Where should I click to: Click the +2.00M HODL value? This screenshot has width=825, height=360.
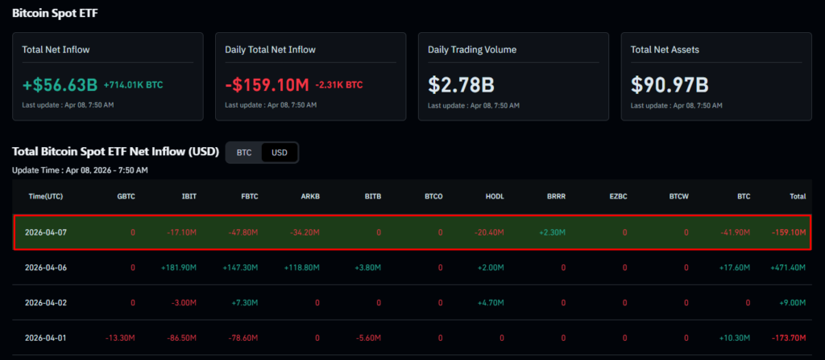(x=491, y=268)
